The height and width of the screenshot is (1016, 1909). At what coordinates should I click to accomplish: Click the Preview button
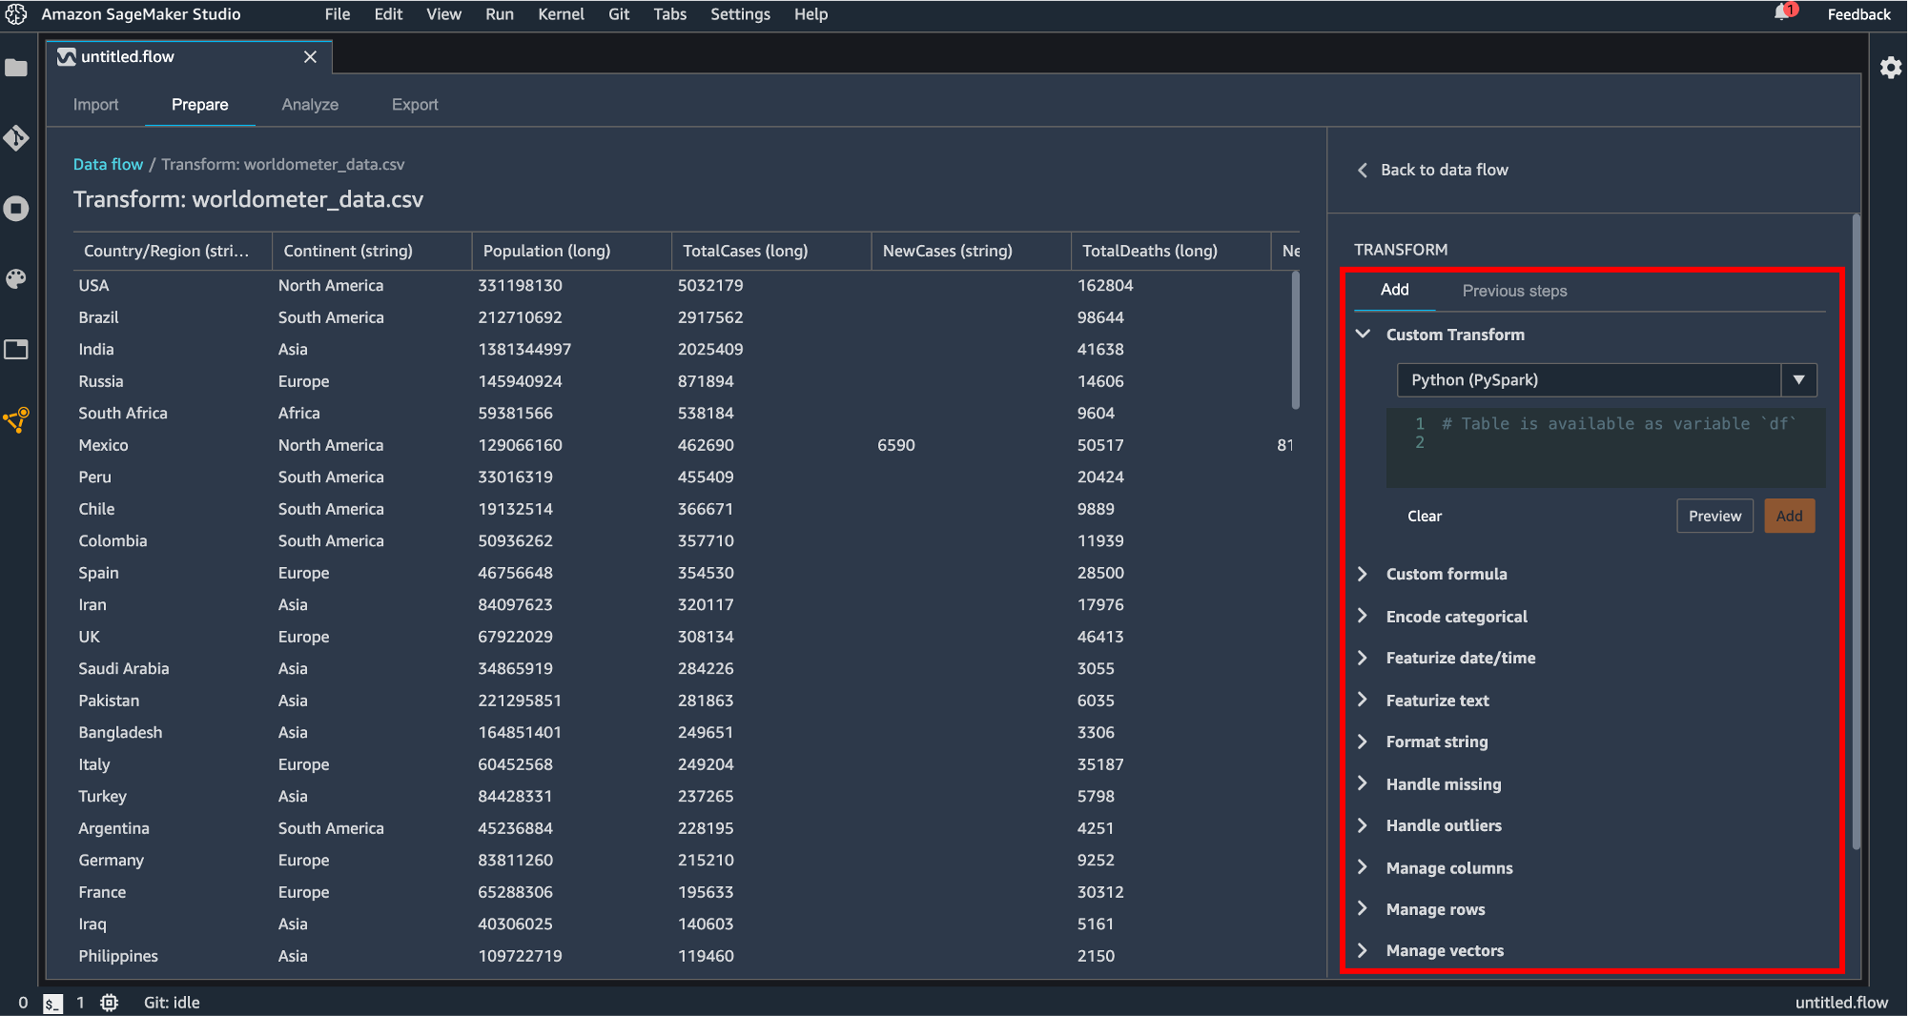point(1714,516)
